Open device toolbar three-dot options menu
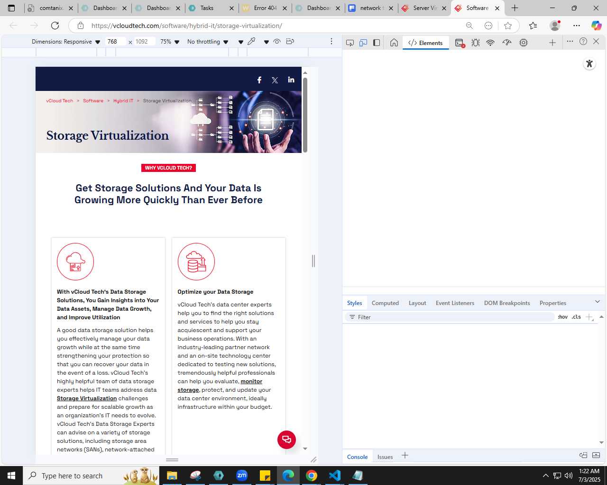 click(331, 42)
